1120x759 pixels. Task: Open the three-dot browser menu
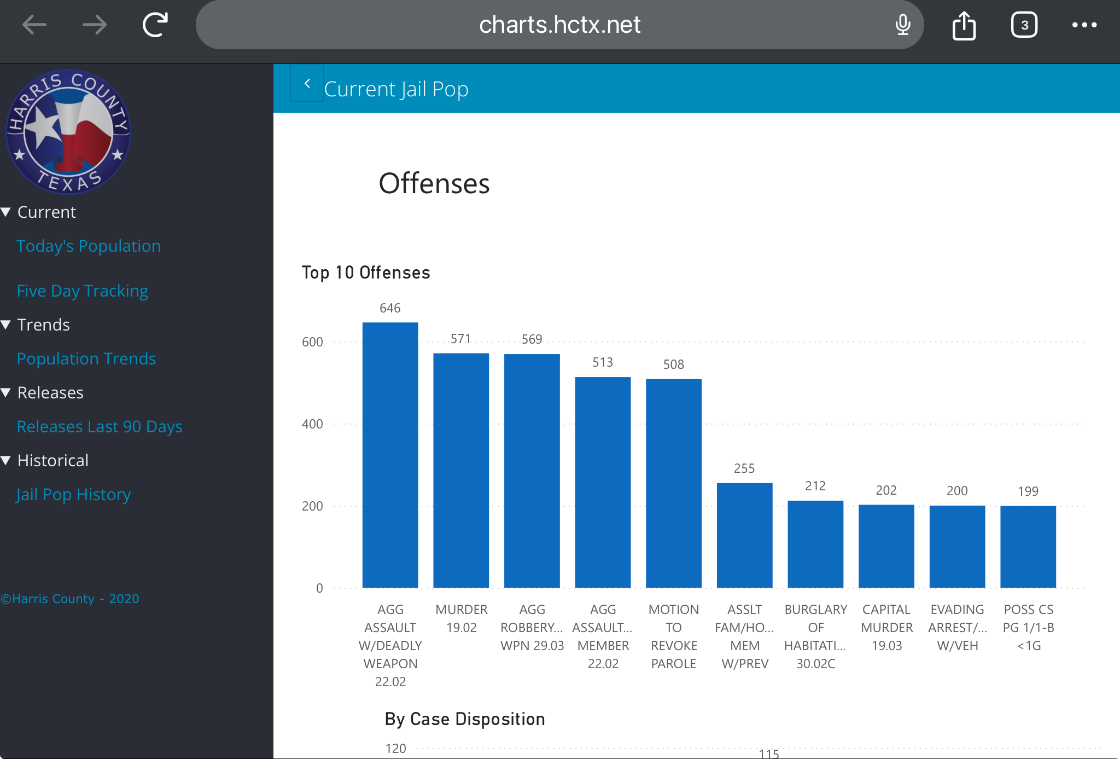(1084, 25)
